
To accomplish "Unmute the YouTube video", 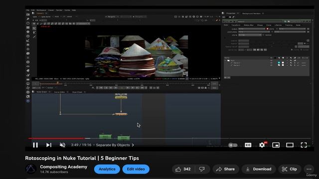I will [x=62, y=145].
